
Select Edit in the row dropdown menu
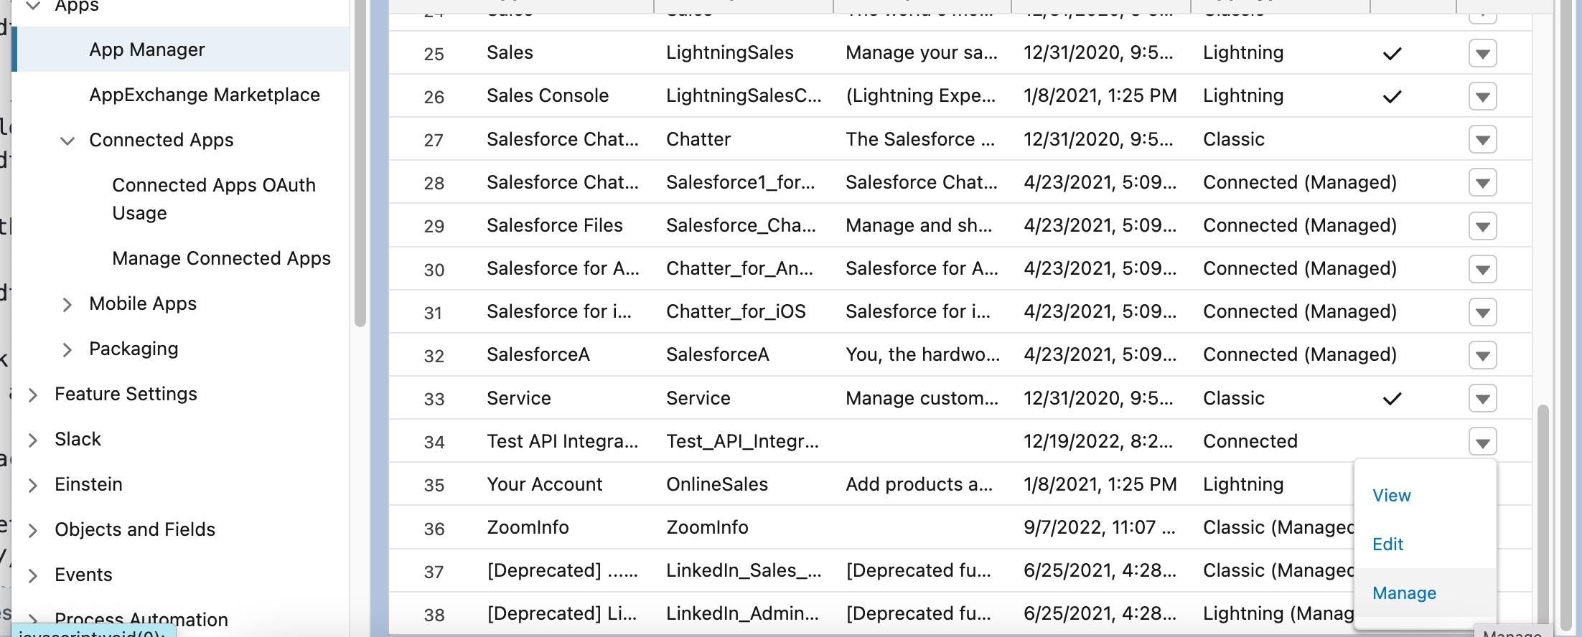click(x=1387, y=544)
